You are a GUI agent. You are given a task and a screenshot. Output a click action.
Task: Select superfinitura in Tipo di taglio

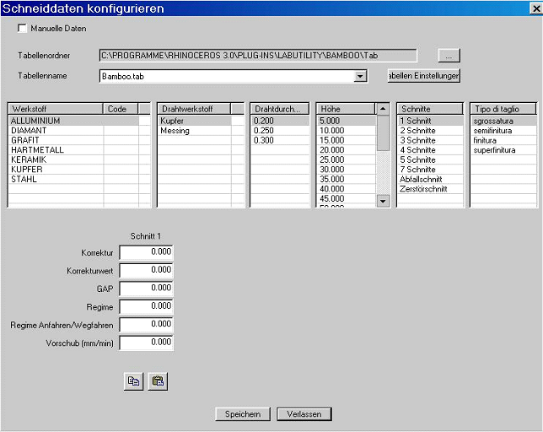494,150
